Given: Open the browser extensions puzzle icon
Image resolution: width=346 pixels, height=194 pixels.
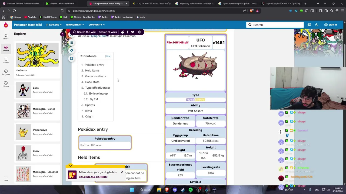Looking at the screenshot, I should [307, 11].
